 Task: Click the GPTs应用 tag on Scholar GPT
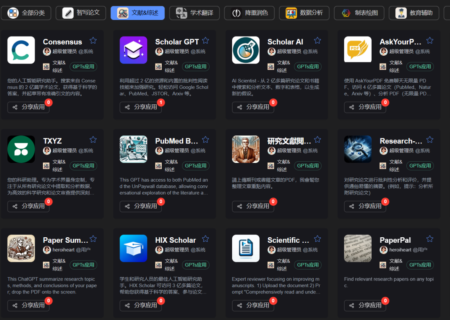point(196,66)
